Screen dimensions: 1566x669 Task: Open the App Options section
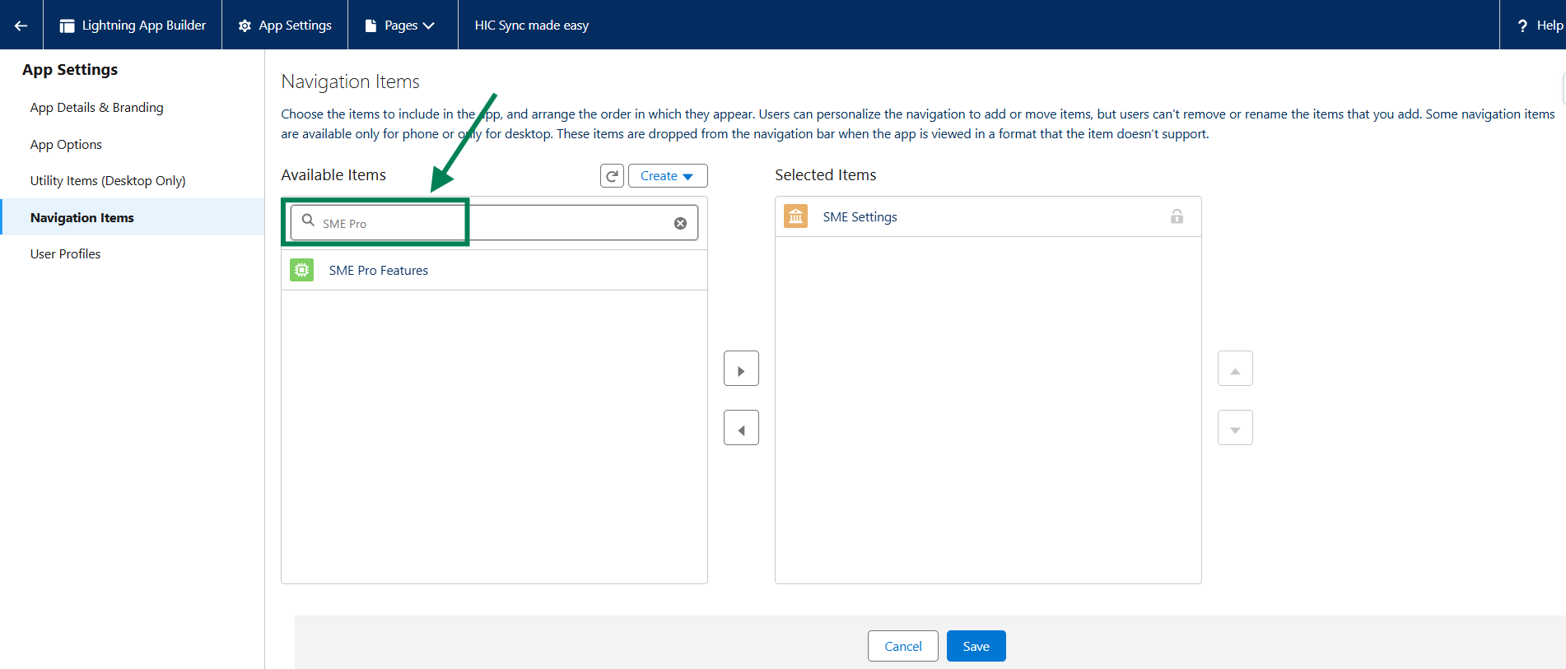point(66,145)
